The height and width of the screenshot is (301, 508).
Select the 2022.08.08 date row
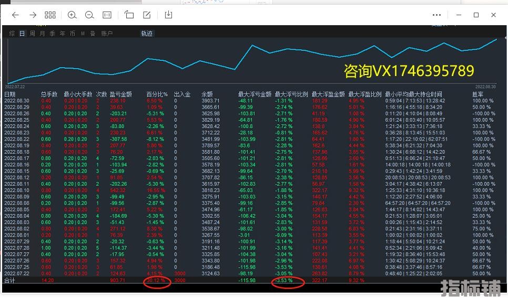17,203
